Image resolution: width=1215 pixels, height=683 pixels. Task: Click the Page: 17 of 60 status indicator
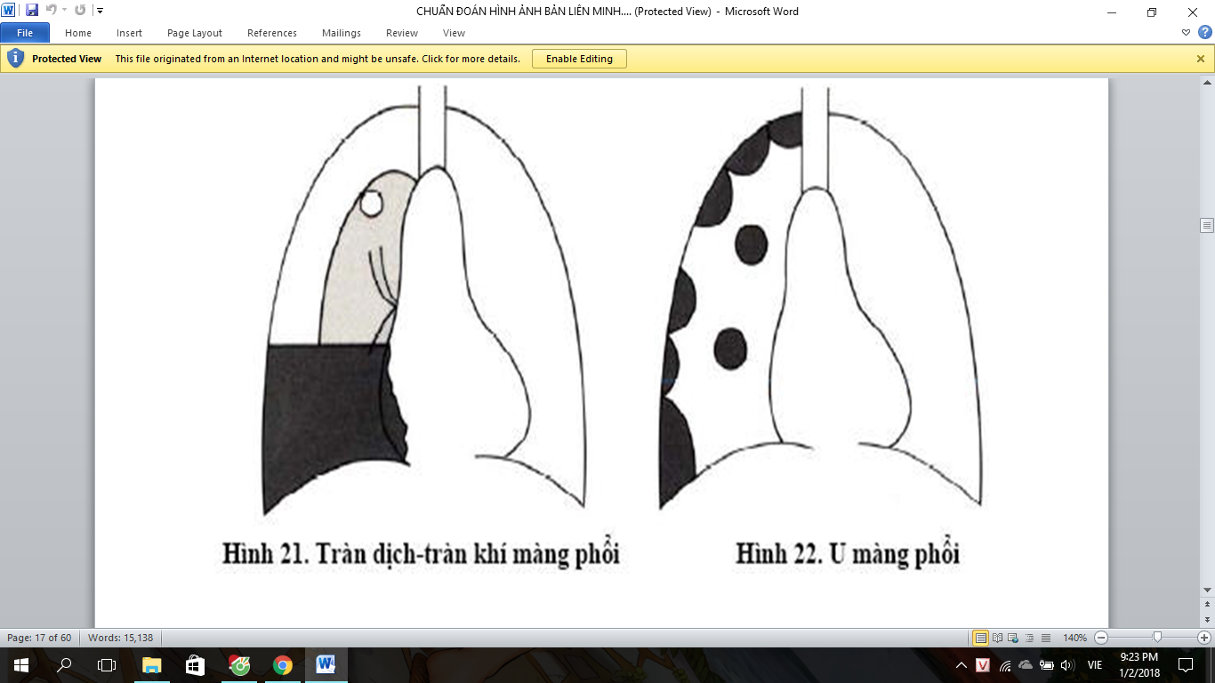coord(39,638)
